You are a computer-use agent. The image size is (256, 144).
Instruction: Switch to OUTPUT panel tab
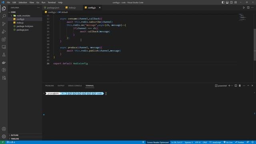(x=61, y=86)
